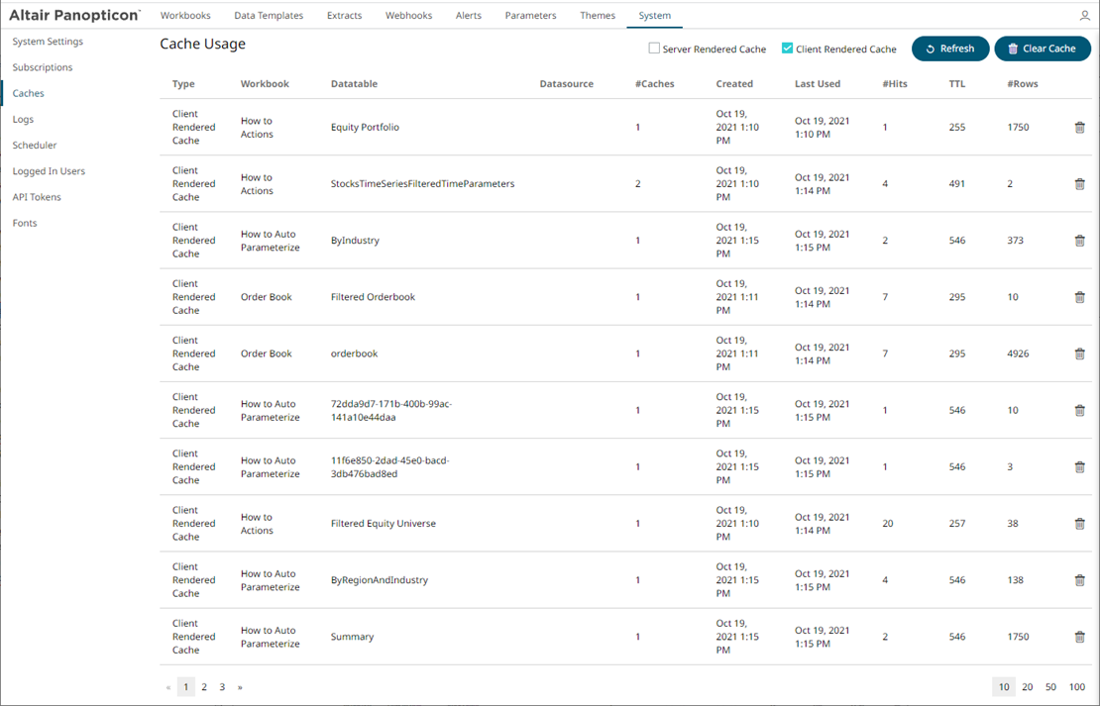Switch to the Workbooks tab
The width and height of the screenshot is (1100, 706).
pyautogui.click(x=185, y=16)
